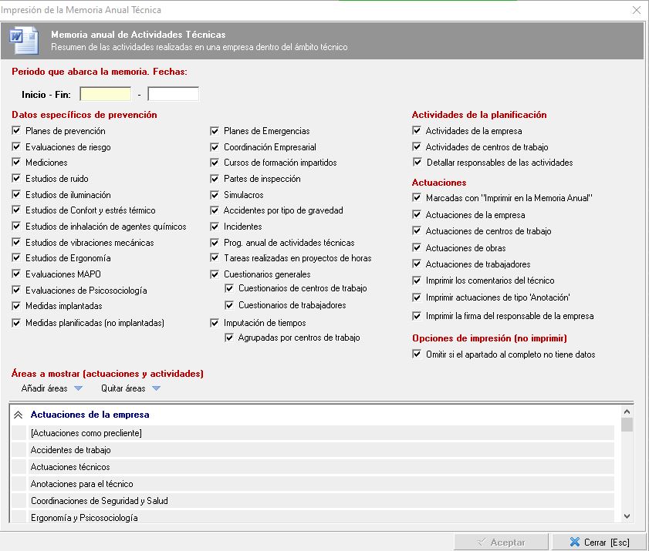Collapse the Actuaciones de la empresa section
The height and width of the screenshot is (551, 649).
19,415
